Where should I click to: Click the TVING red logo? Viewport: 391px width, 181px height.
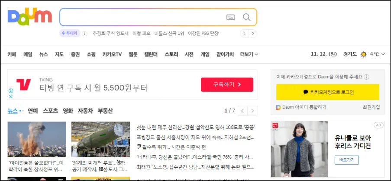point(23,84)
